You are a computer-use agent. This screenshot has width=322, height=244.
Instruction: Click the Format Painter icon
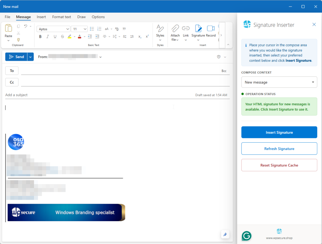point(18,40)
